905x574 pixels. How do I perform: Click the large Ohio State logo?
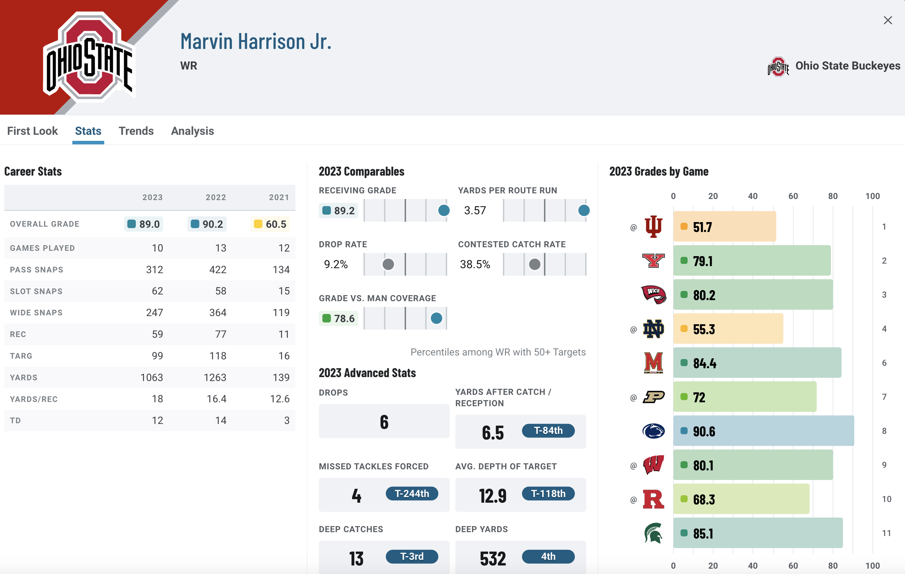coord(89,57)
